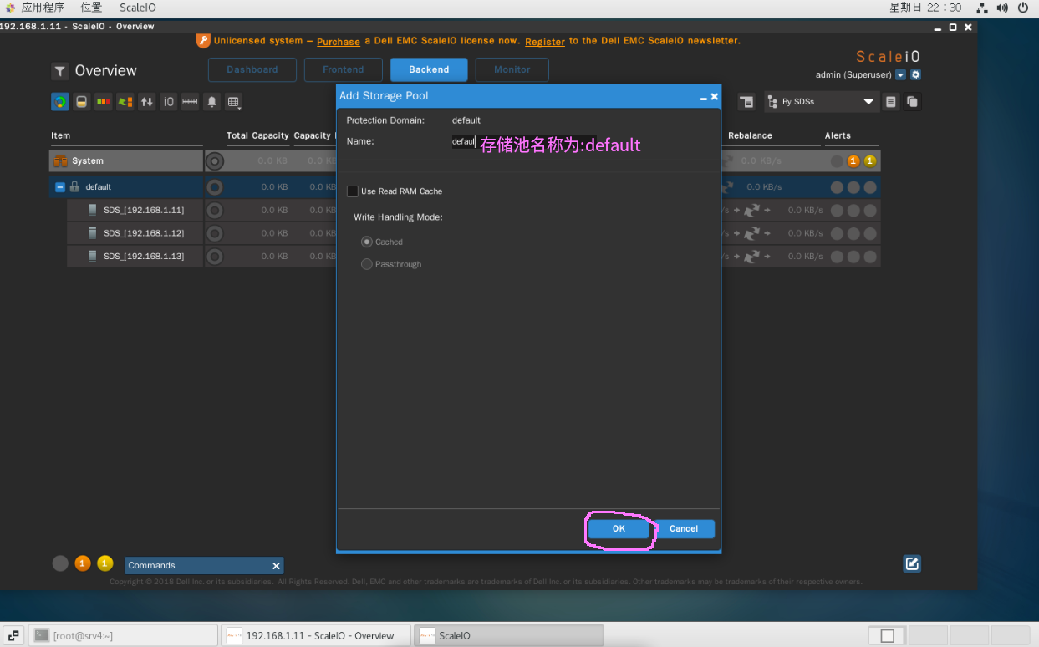Click the copy pages icon in toolbar
Screen dimensions: 1039x647
point(913,101)
